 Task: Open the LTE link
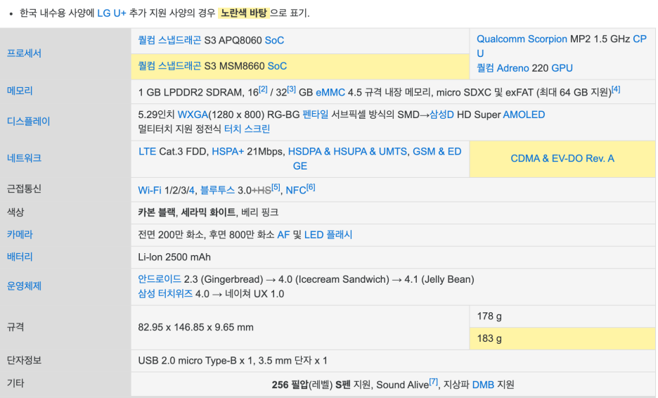[148, 152]
